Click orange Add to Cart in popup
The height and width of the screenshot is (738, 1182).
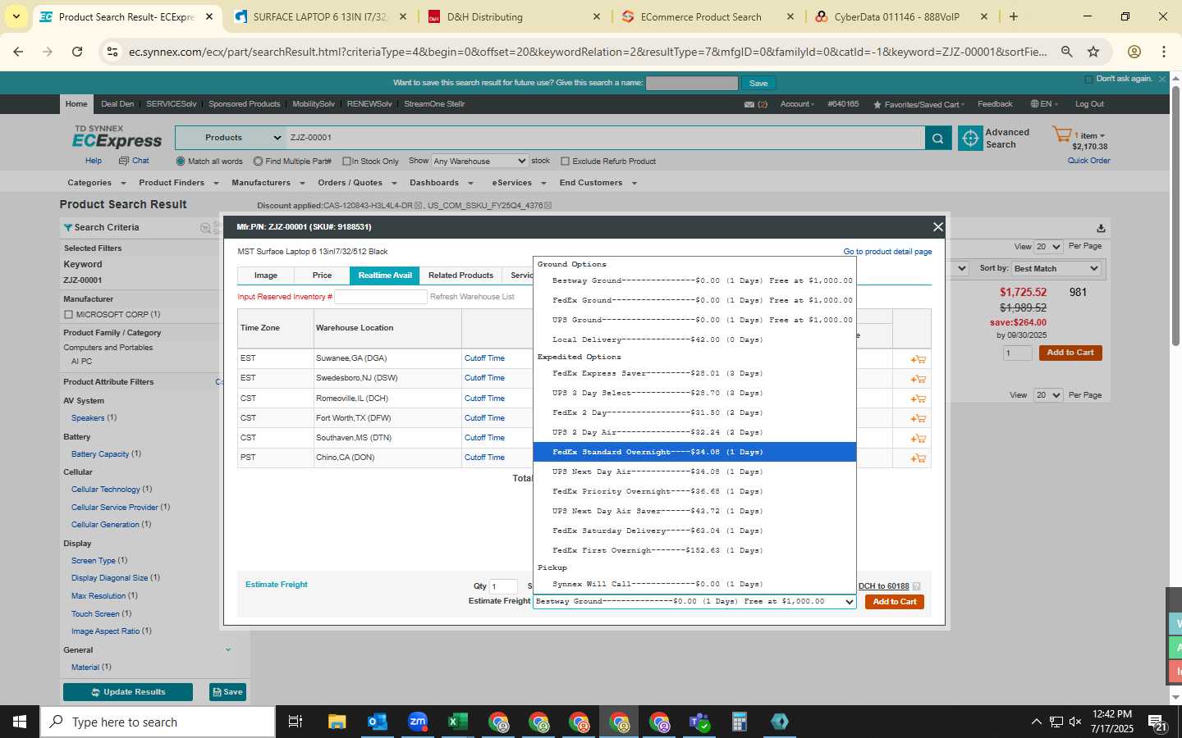[x=894, y=602]
